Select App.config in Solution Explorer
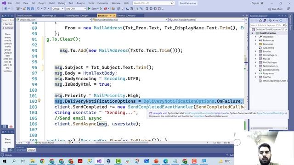294x165 pixels. point(268,48)
